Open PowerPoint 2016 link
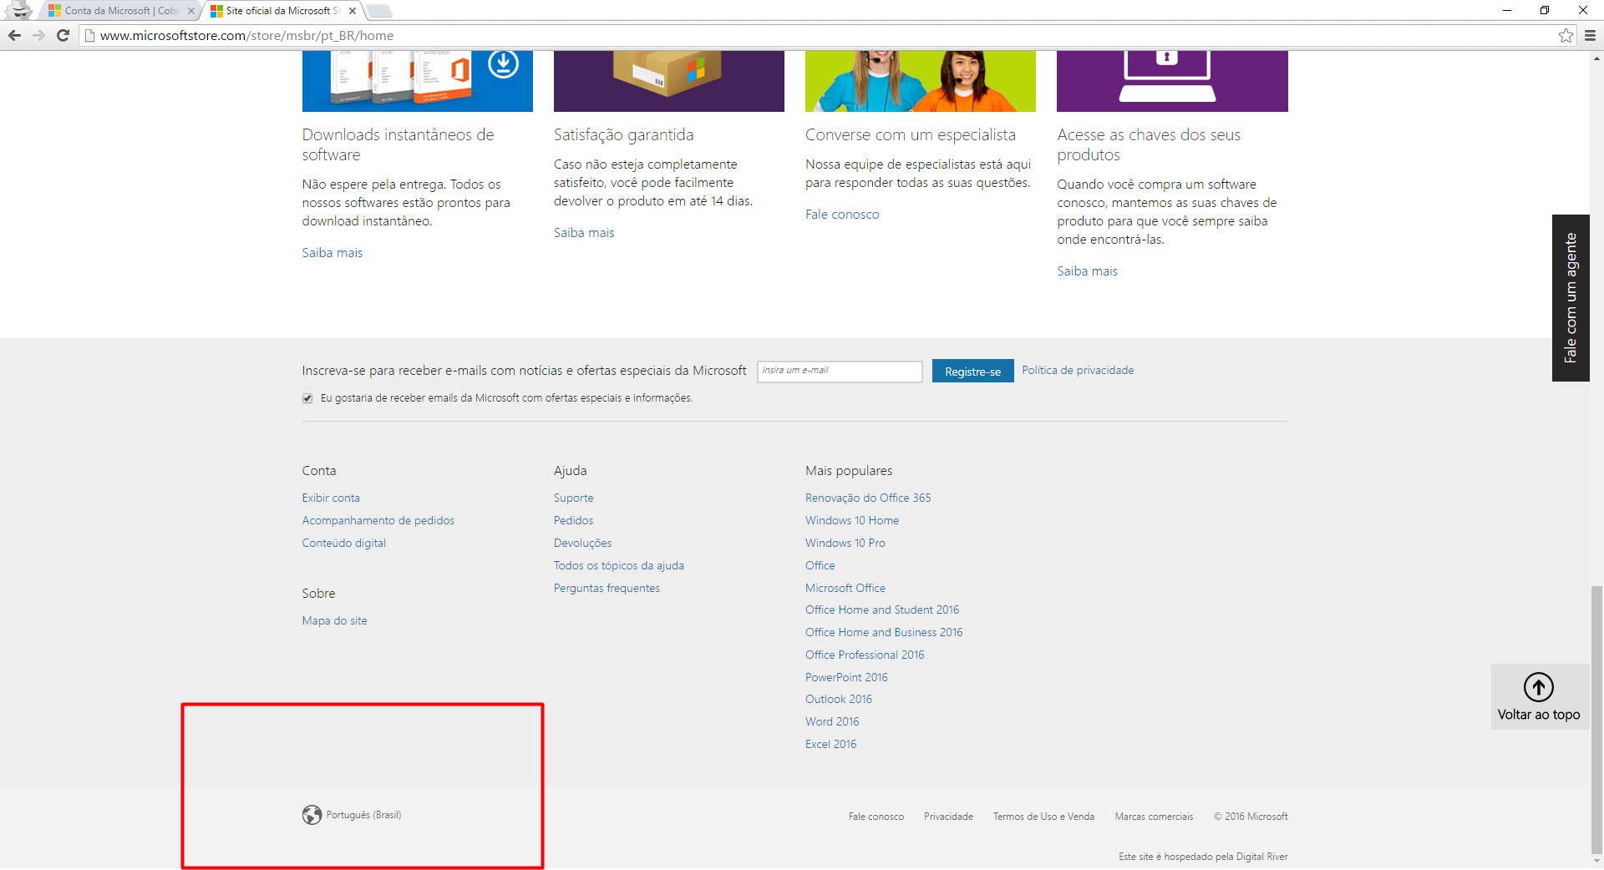The height and width of the screenshot is (870, 1604). point(846,677)
